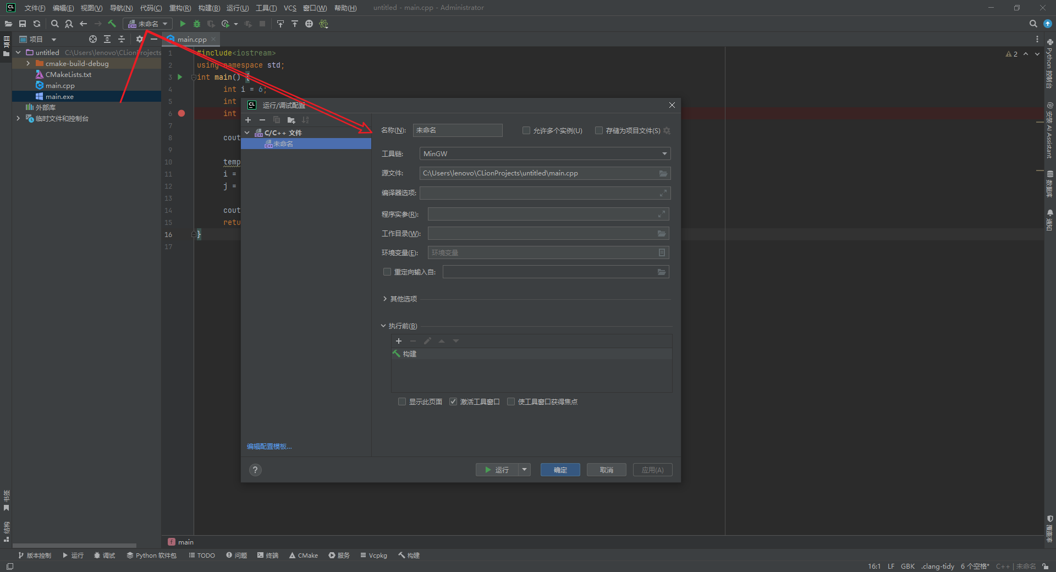Collapse the C/C++ 文件 tree node
Screen dimensions: 1056x572
[x=248, y=133]
